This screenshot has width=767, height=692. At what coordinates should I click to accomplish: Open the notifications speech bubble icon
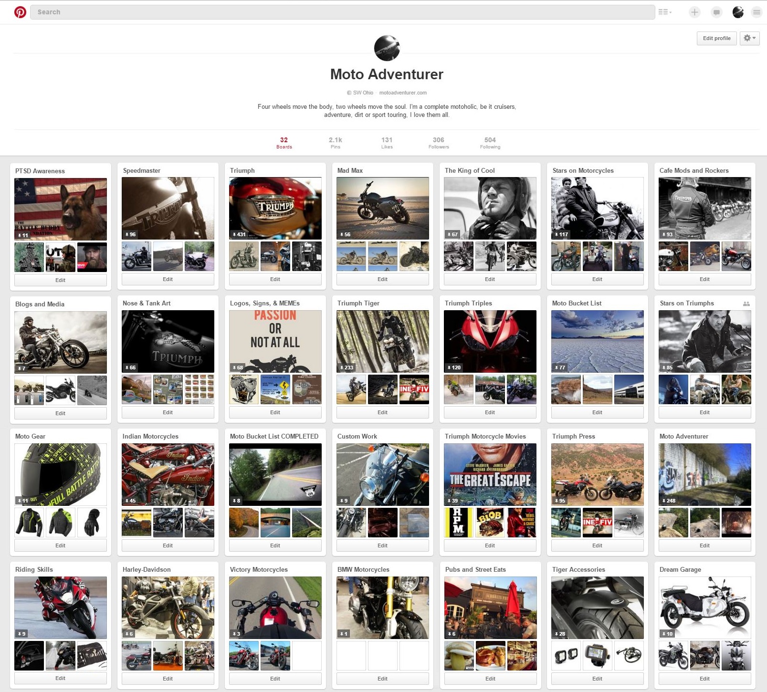(716, 12)
